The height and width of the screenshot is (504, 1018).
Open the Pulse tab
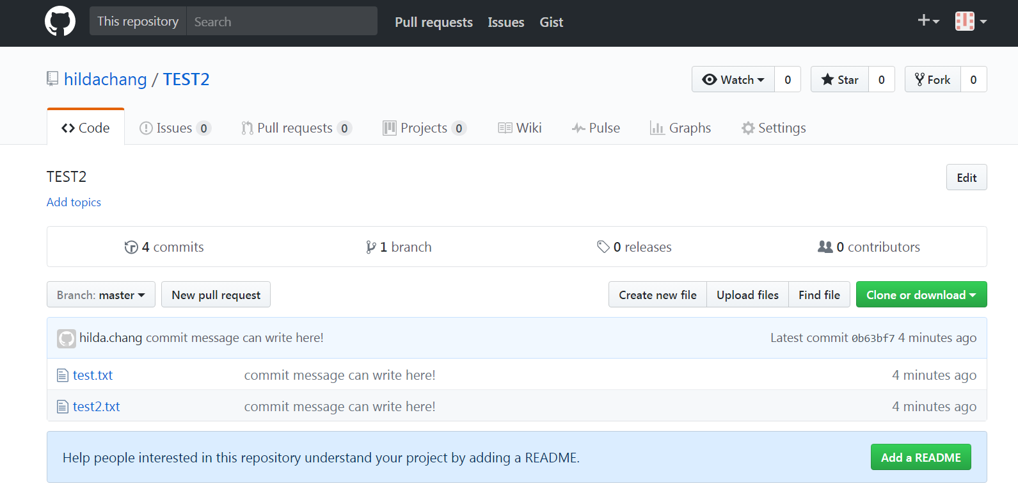[596, 128]
